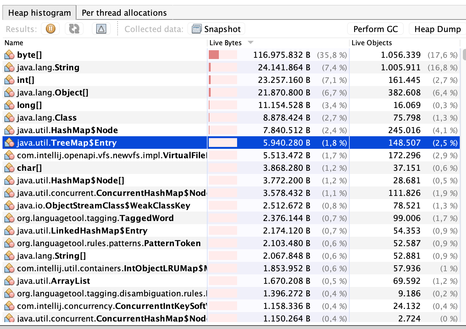The height and width of the screenshot is (329, 466).
Task: Click the 1.056.339 live objects value
Action: click(x=401, y=55)
